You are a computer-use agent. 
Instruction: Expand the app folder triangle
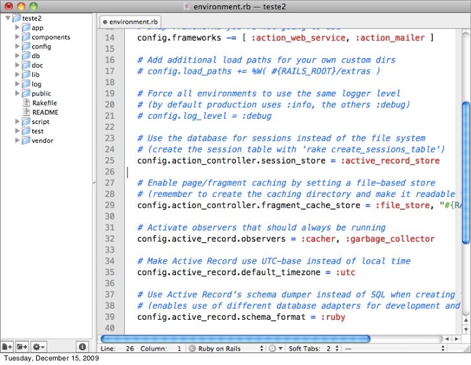coord(17,28)
